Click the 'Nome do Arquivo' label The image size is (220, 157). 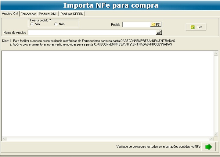coord(15,33)
